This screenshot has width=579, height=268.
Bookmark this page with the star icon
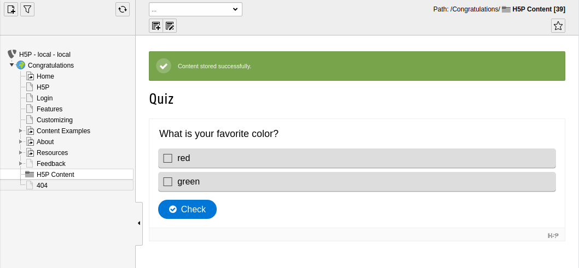558,26
